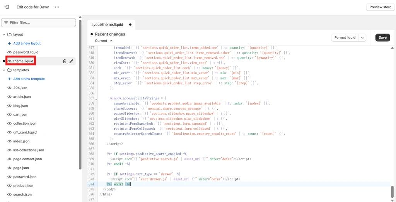Viewport: 396px width, 202px height.
Task: Delete theme.liquid with the trash icon
Action: 65,61
